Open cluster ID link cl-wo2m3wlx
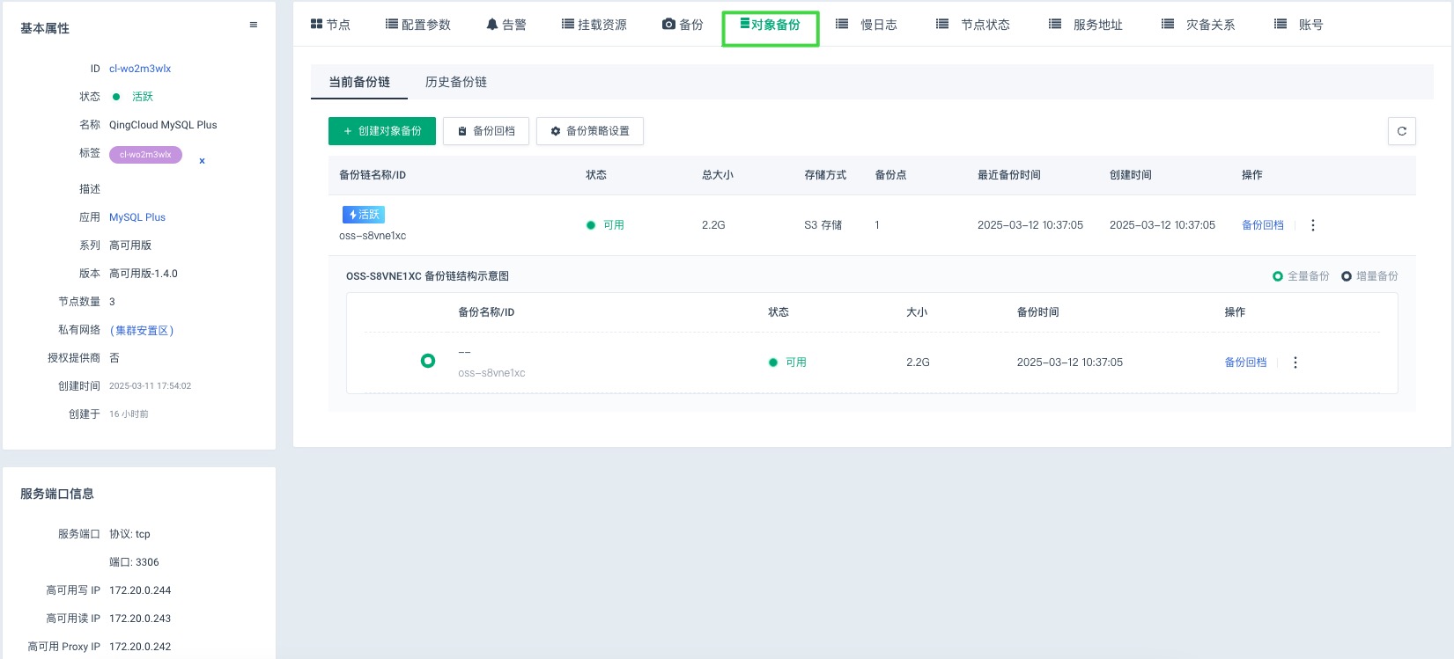Image resolution: width=1454 pixels, height=659 pixels. tap(140, 69)
